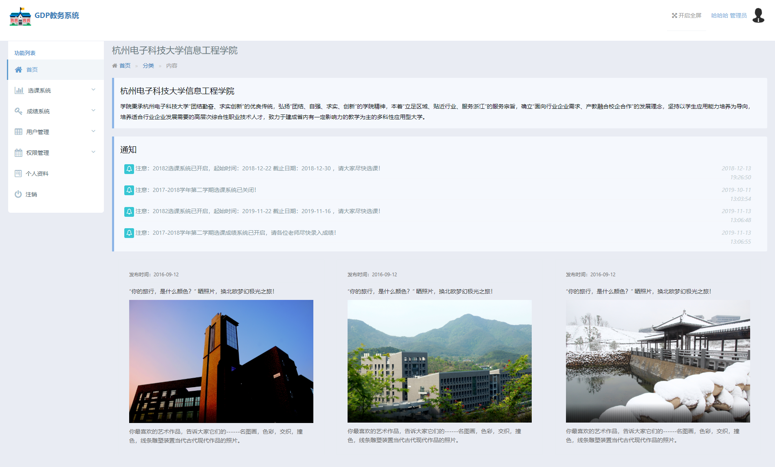Click the 2019-10-11 notice timestamp

coord(736,194)
